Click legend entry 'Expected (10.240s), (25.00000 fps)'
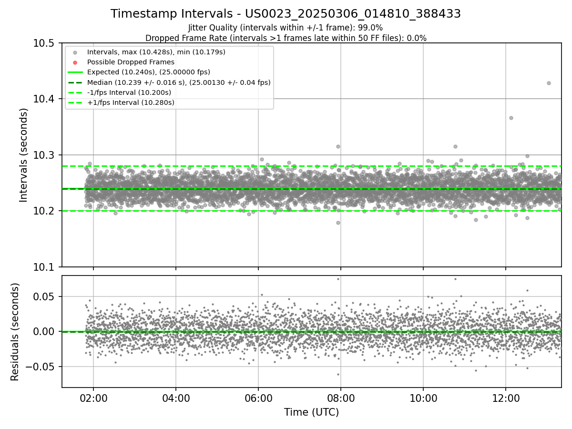 (x=148, y=72)
